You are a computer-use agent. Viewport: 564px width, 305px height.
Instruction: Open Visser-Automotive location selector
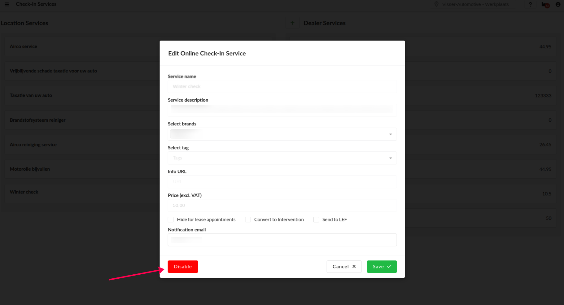pyautogui.click(x=475, y=4)
